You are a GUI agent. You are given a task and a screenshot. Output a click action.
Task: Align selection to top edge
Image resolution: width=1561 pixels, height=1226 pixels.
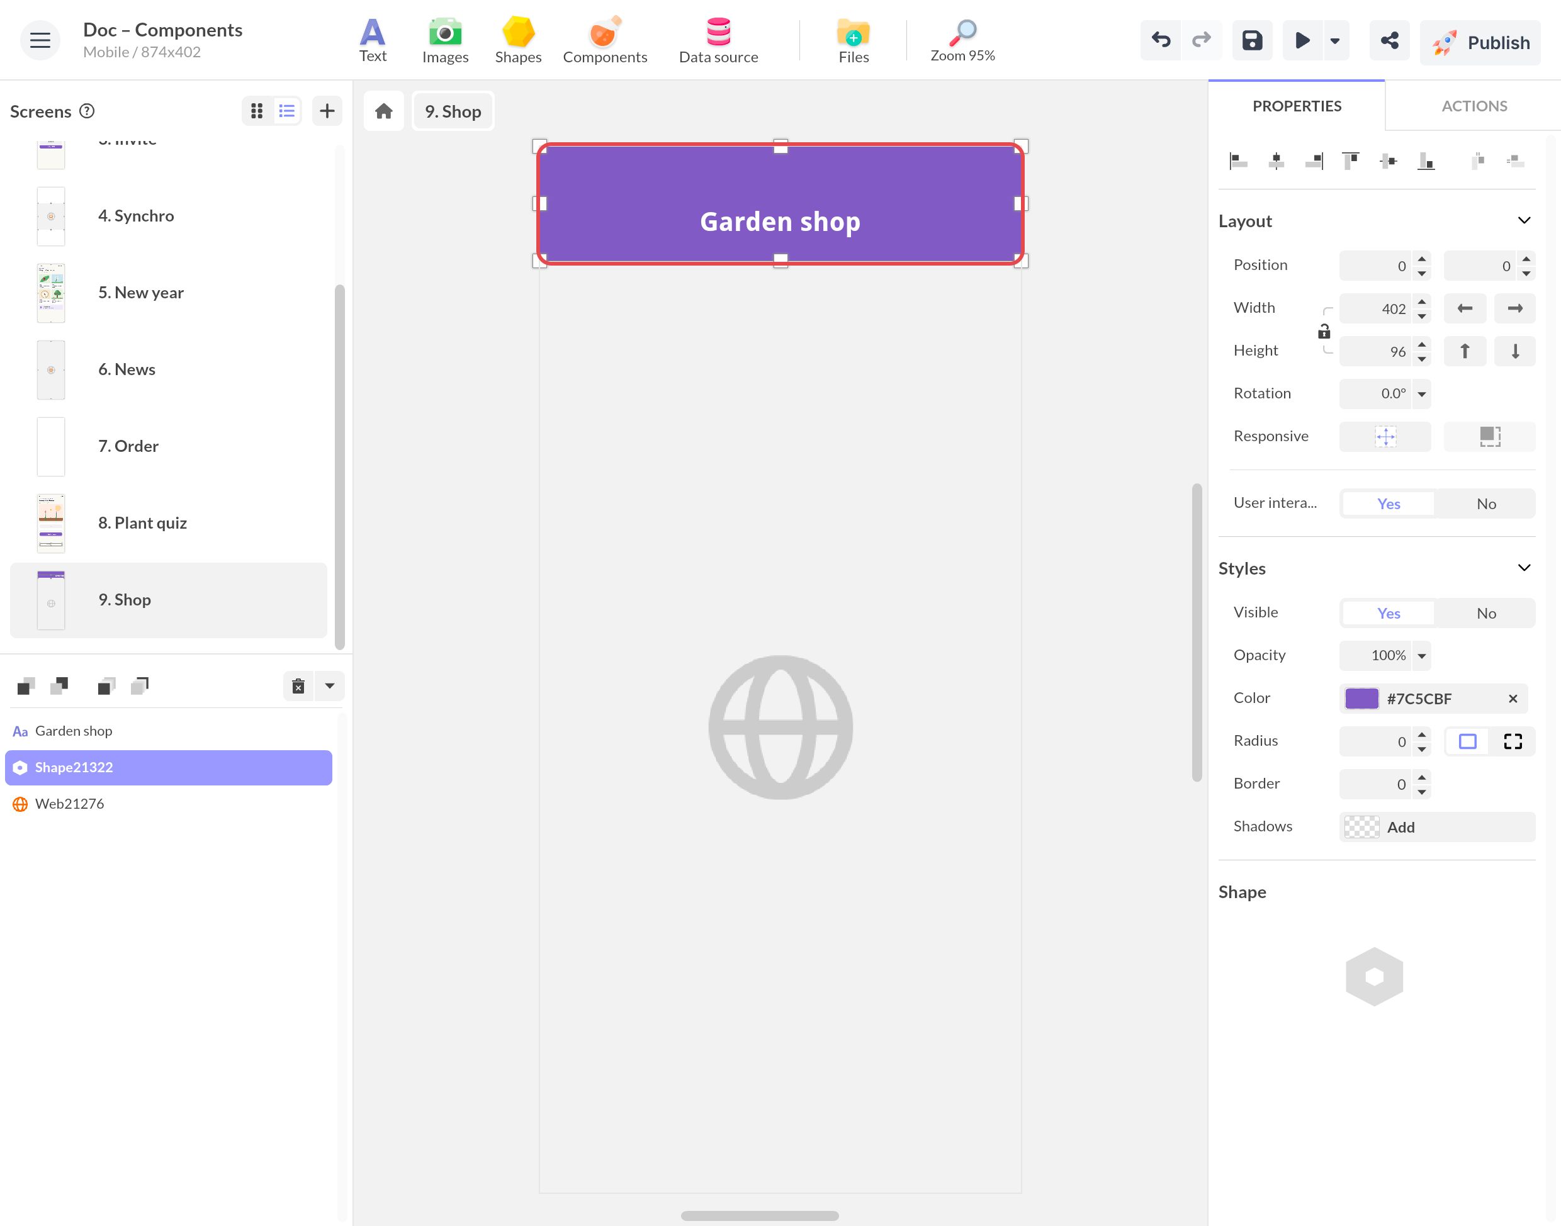click(1351, 160)
